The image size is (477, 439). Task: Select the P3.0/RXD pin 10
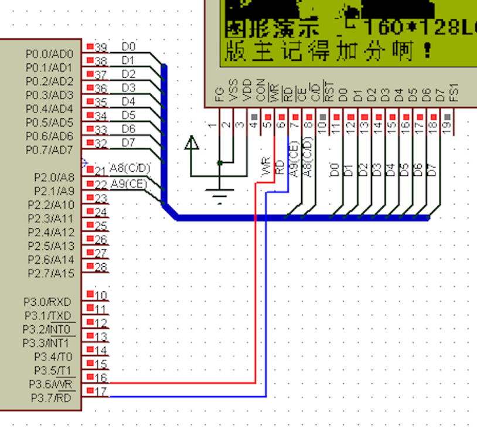[91, 294]
